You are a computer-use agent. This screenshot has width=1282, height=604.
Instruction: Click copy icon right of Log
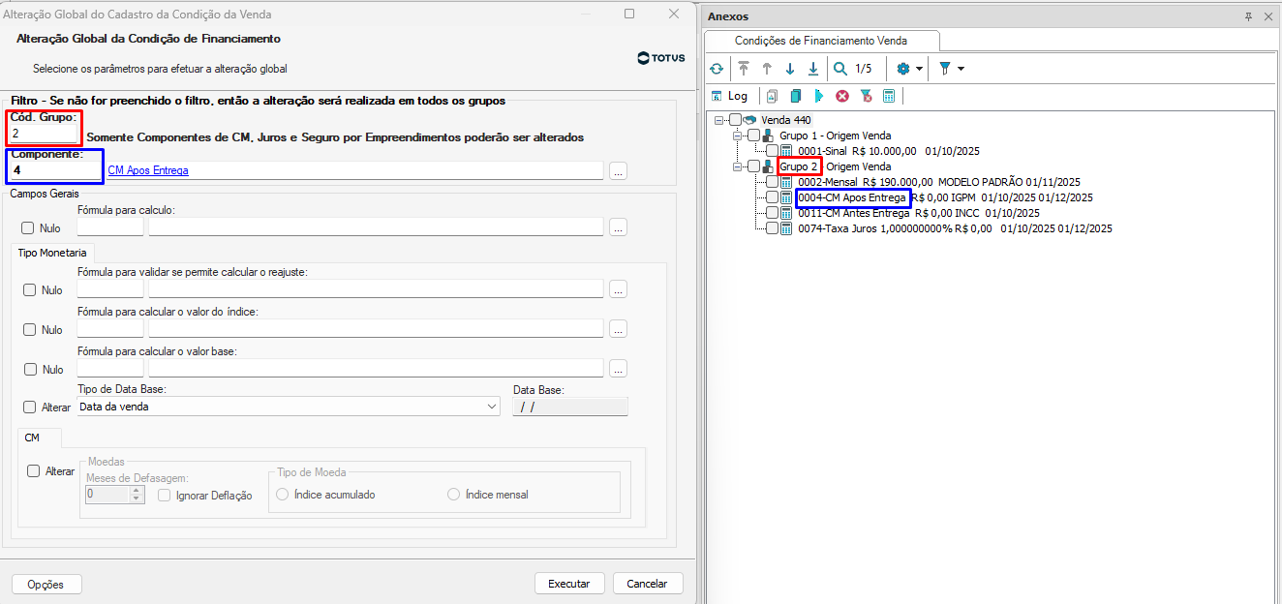click(773, 96)
